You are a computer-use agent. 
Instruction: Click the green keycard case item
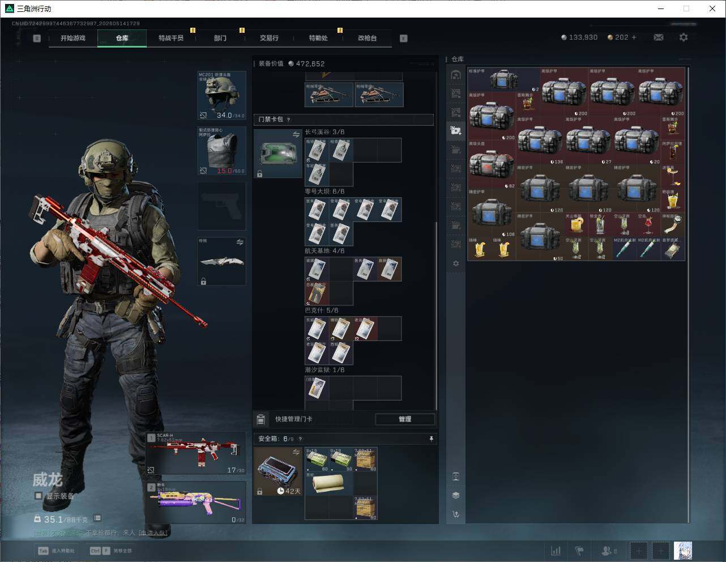(x=278, y=154)
